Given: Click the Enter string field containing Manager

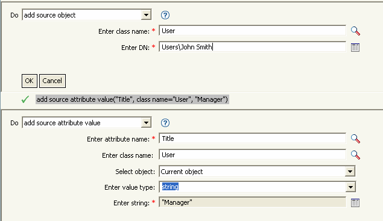Looking at the screenshot, I should (x=252, y=202).
